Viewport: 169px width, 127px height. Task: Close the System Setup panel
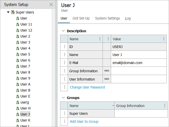click(x=51, y=4)
